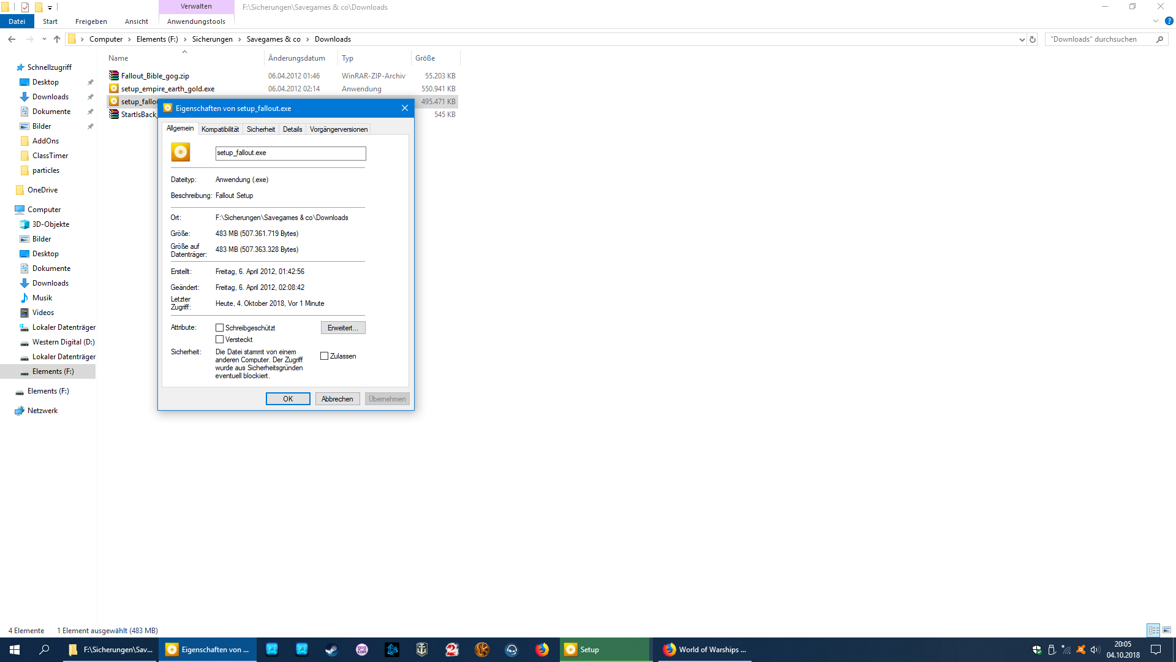This screenshot has height=662, width=1176.
Task: Click the up-one-folder arrow icon
Action: [57, 39]
